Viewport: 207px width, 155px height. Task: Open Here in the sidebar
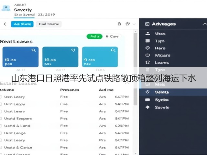(x=160, y=48)
